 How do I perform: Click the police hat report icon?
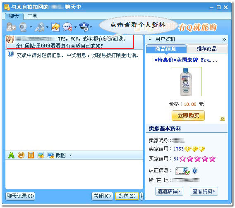point(84,27)
